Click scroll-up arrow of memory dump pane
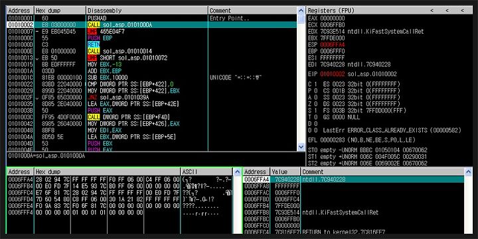The width and height of the screenshot is (478, 239). tap(237, 172)
